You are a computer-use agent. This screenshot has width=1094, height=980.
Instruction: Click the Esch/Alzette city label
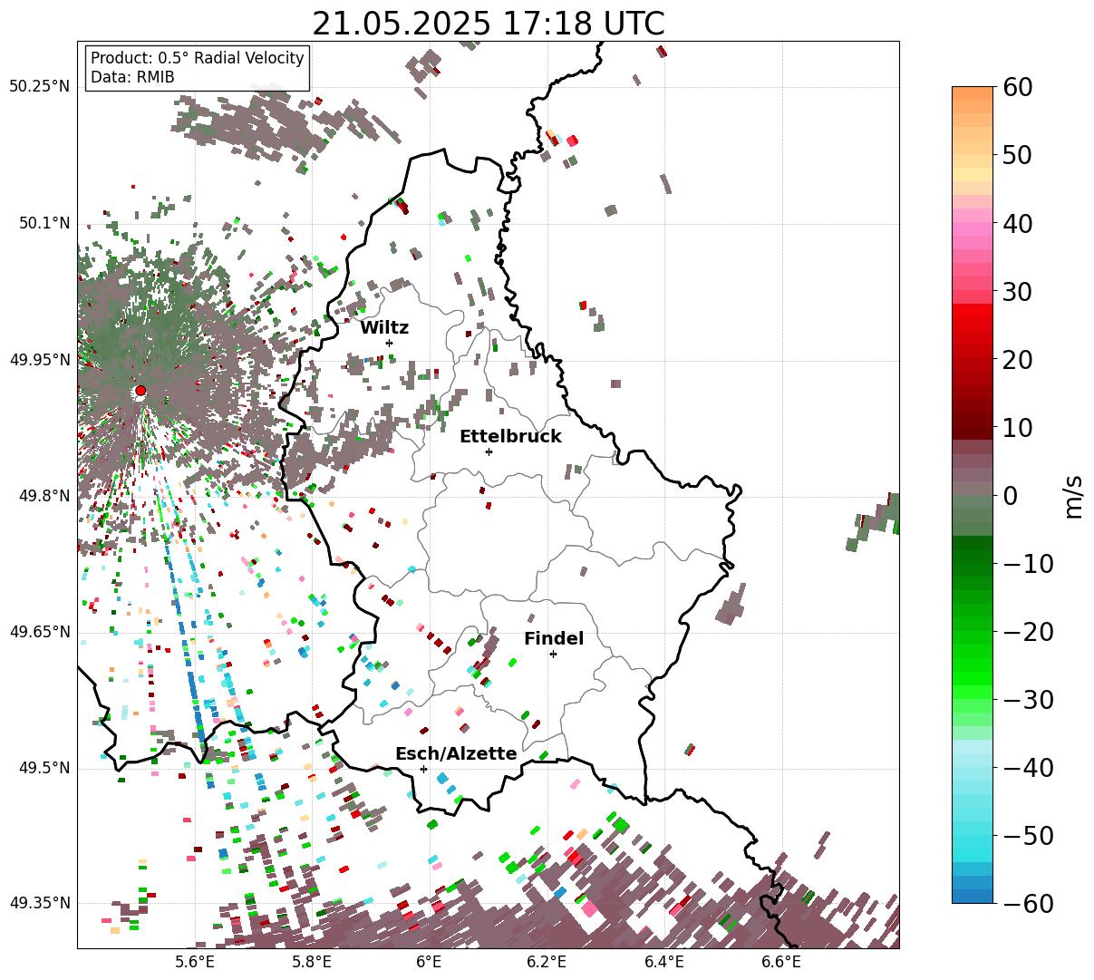tap(456, 753)
